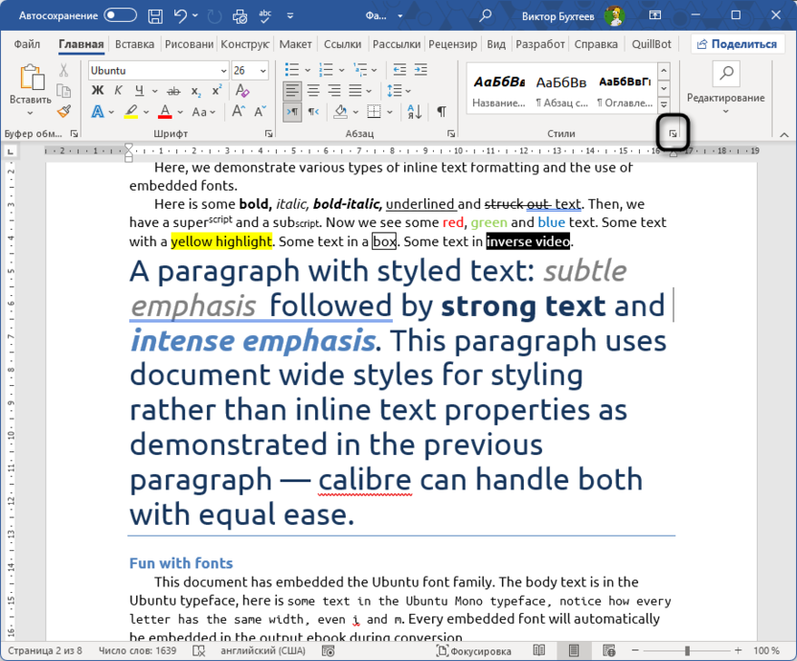The height and width of the screenshot is (661, 797).
Task: Open the search magnifier in title bar
Action: tap(486, 15)
